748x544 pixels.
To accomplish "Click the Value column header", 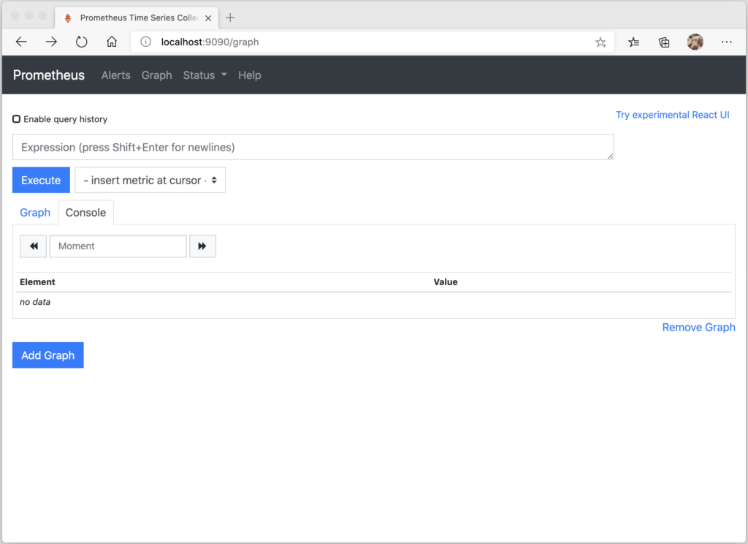I will point(446,282).
